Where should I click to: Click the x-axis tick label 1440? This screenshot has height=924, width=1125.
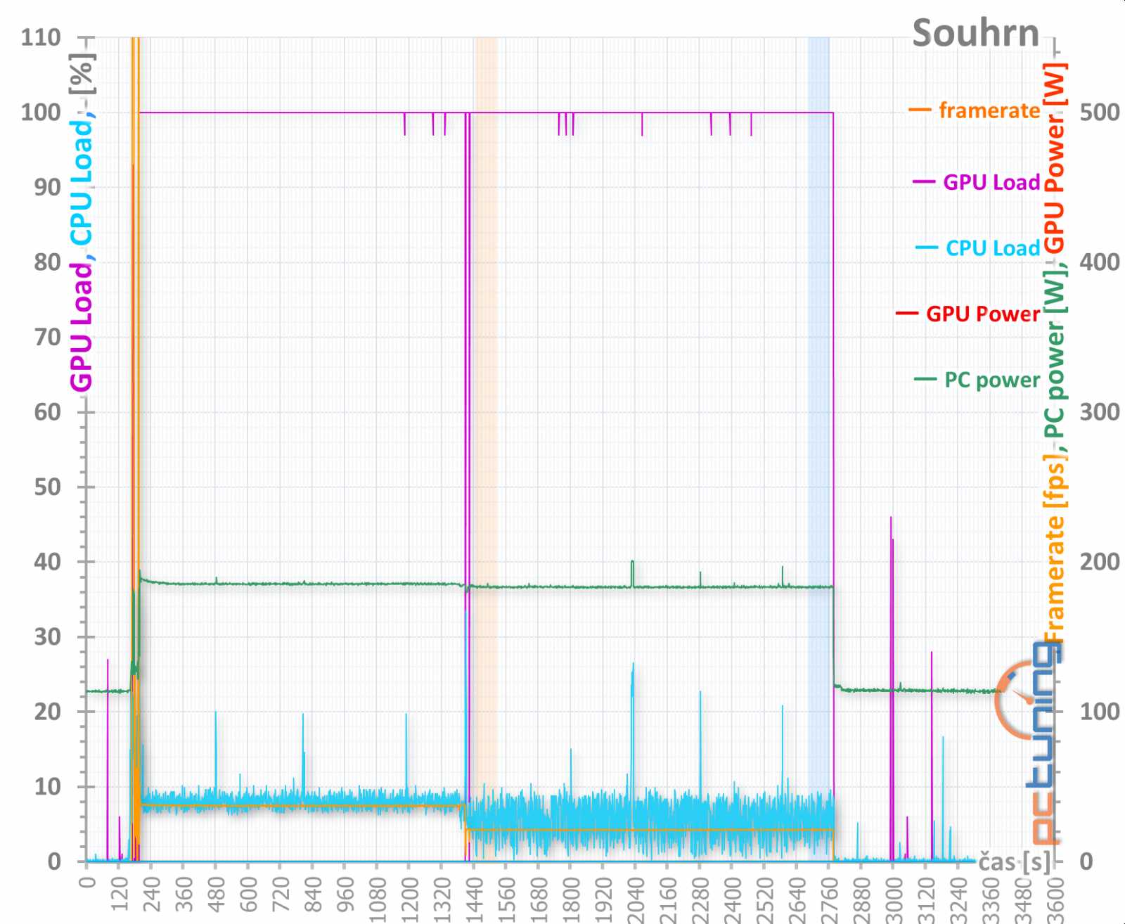474,901
